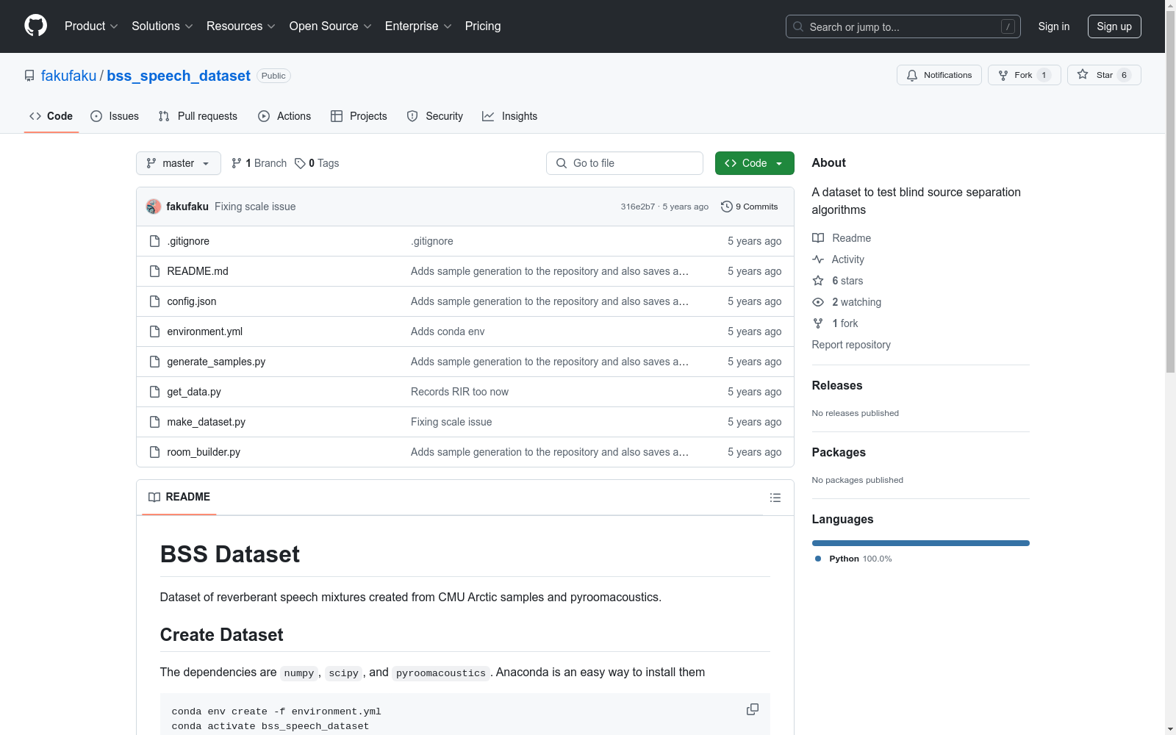Click the tag icon next to 0 Tags
Viewport: 1176px width, 735px height.
tap(300, 163)
